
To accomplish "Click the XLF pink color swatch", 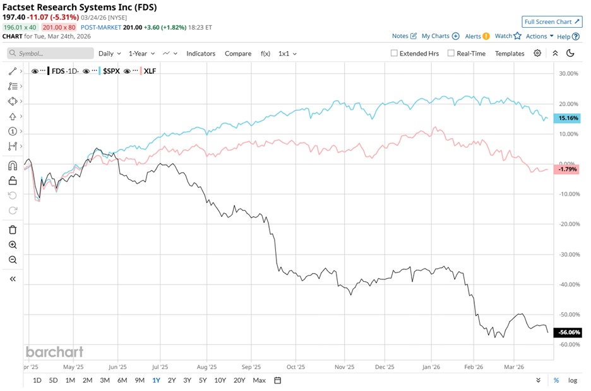I will [141, 71].
